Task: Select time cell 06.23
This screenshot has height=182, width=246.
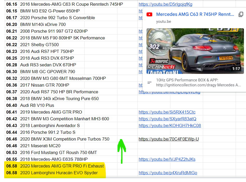Action: click(x=12, y=51)
